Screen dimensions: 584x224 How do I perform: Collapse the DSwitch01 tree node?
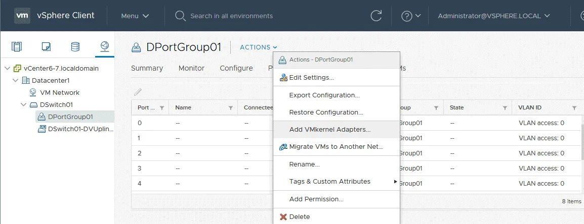click(x=23, y=104)
